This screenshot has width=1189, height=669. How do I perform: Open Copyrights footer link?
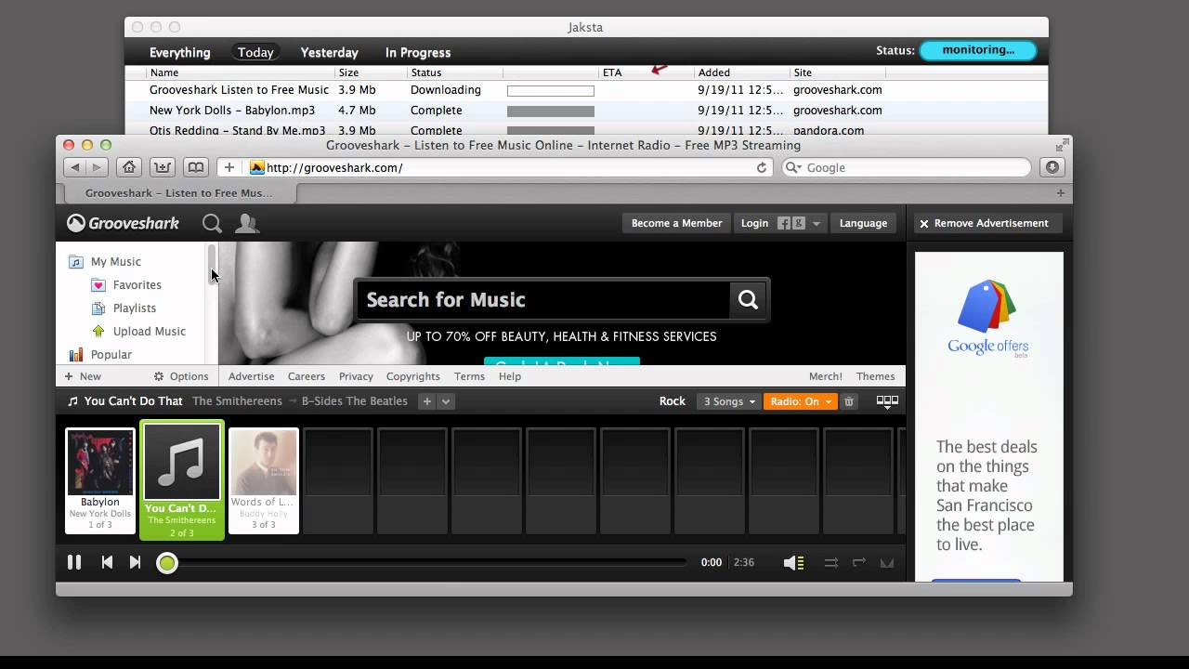[412, 376]
